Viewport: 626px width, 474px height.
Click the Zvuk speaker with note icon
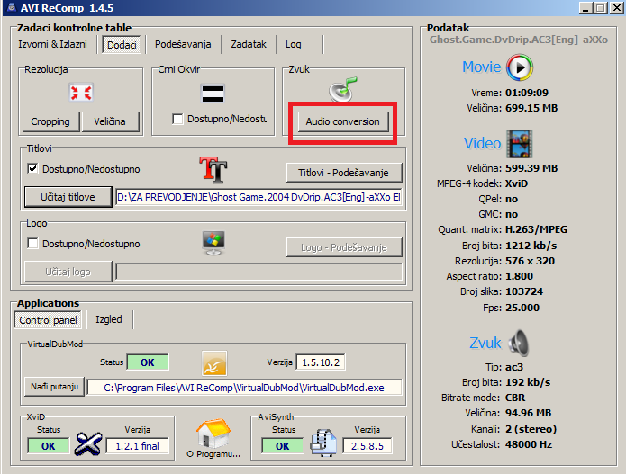(x=343, y=89)
